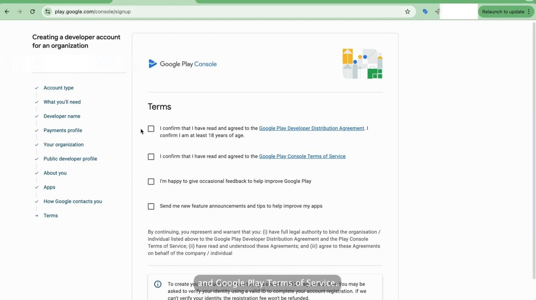This screenshot has width=536, height=300.
Task: Check the Developer Distribution Agreement confirmation box
Action: (x=151, y=129)
